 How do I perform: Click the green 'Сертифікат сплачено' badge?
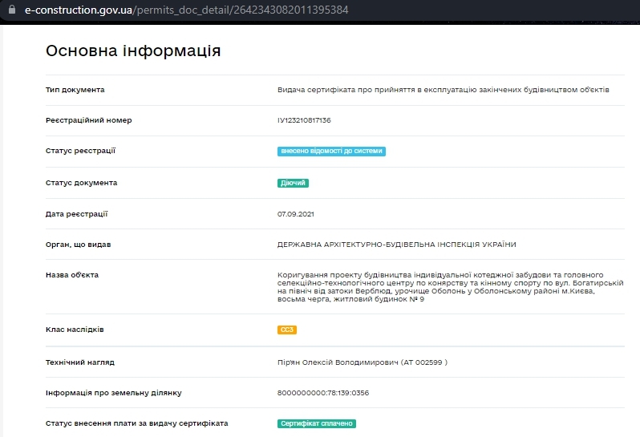point(317,423)
